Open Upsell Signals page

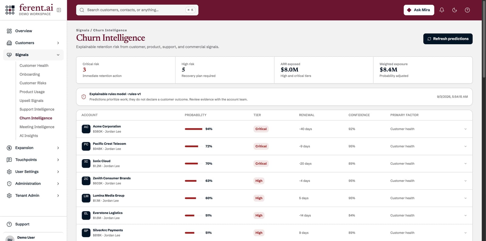pos(31,101)
